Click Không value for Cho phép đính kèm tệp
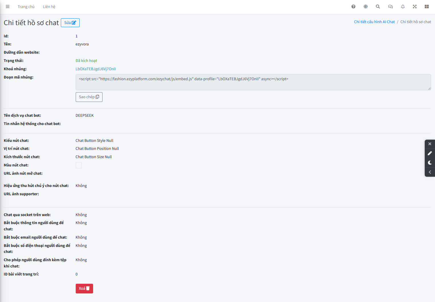 pos(81,260)
